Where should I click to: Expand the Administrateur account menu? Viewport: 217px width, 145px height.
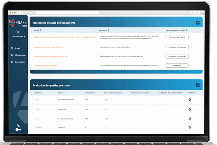19,36
